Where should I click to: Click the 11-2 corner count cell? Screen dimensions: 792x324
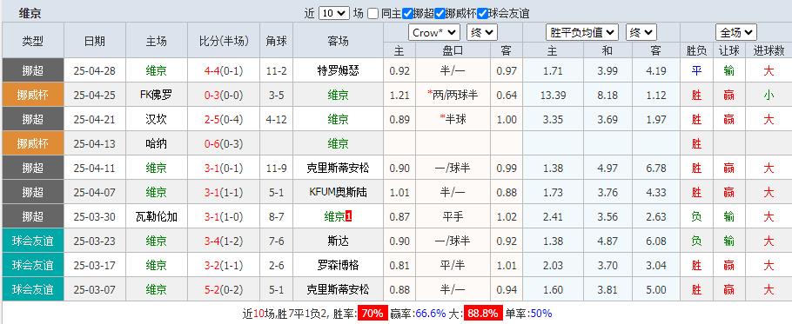(276, 71)
